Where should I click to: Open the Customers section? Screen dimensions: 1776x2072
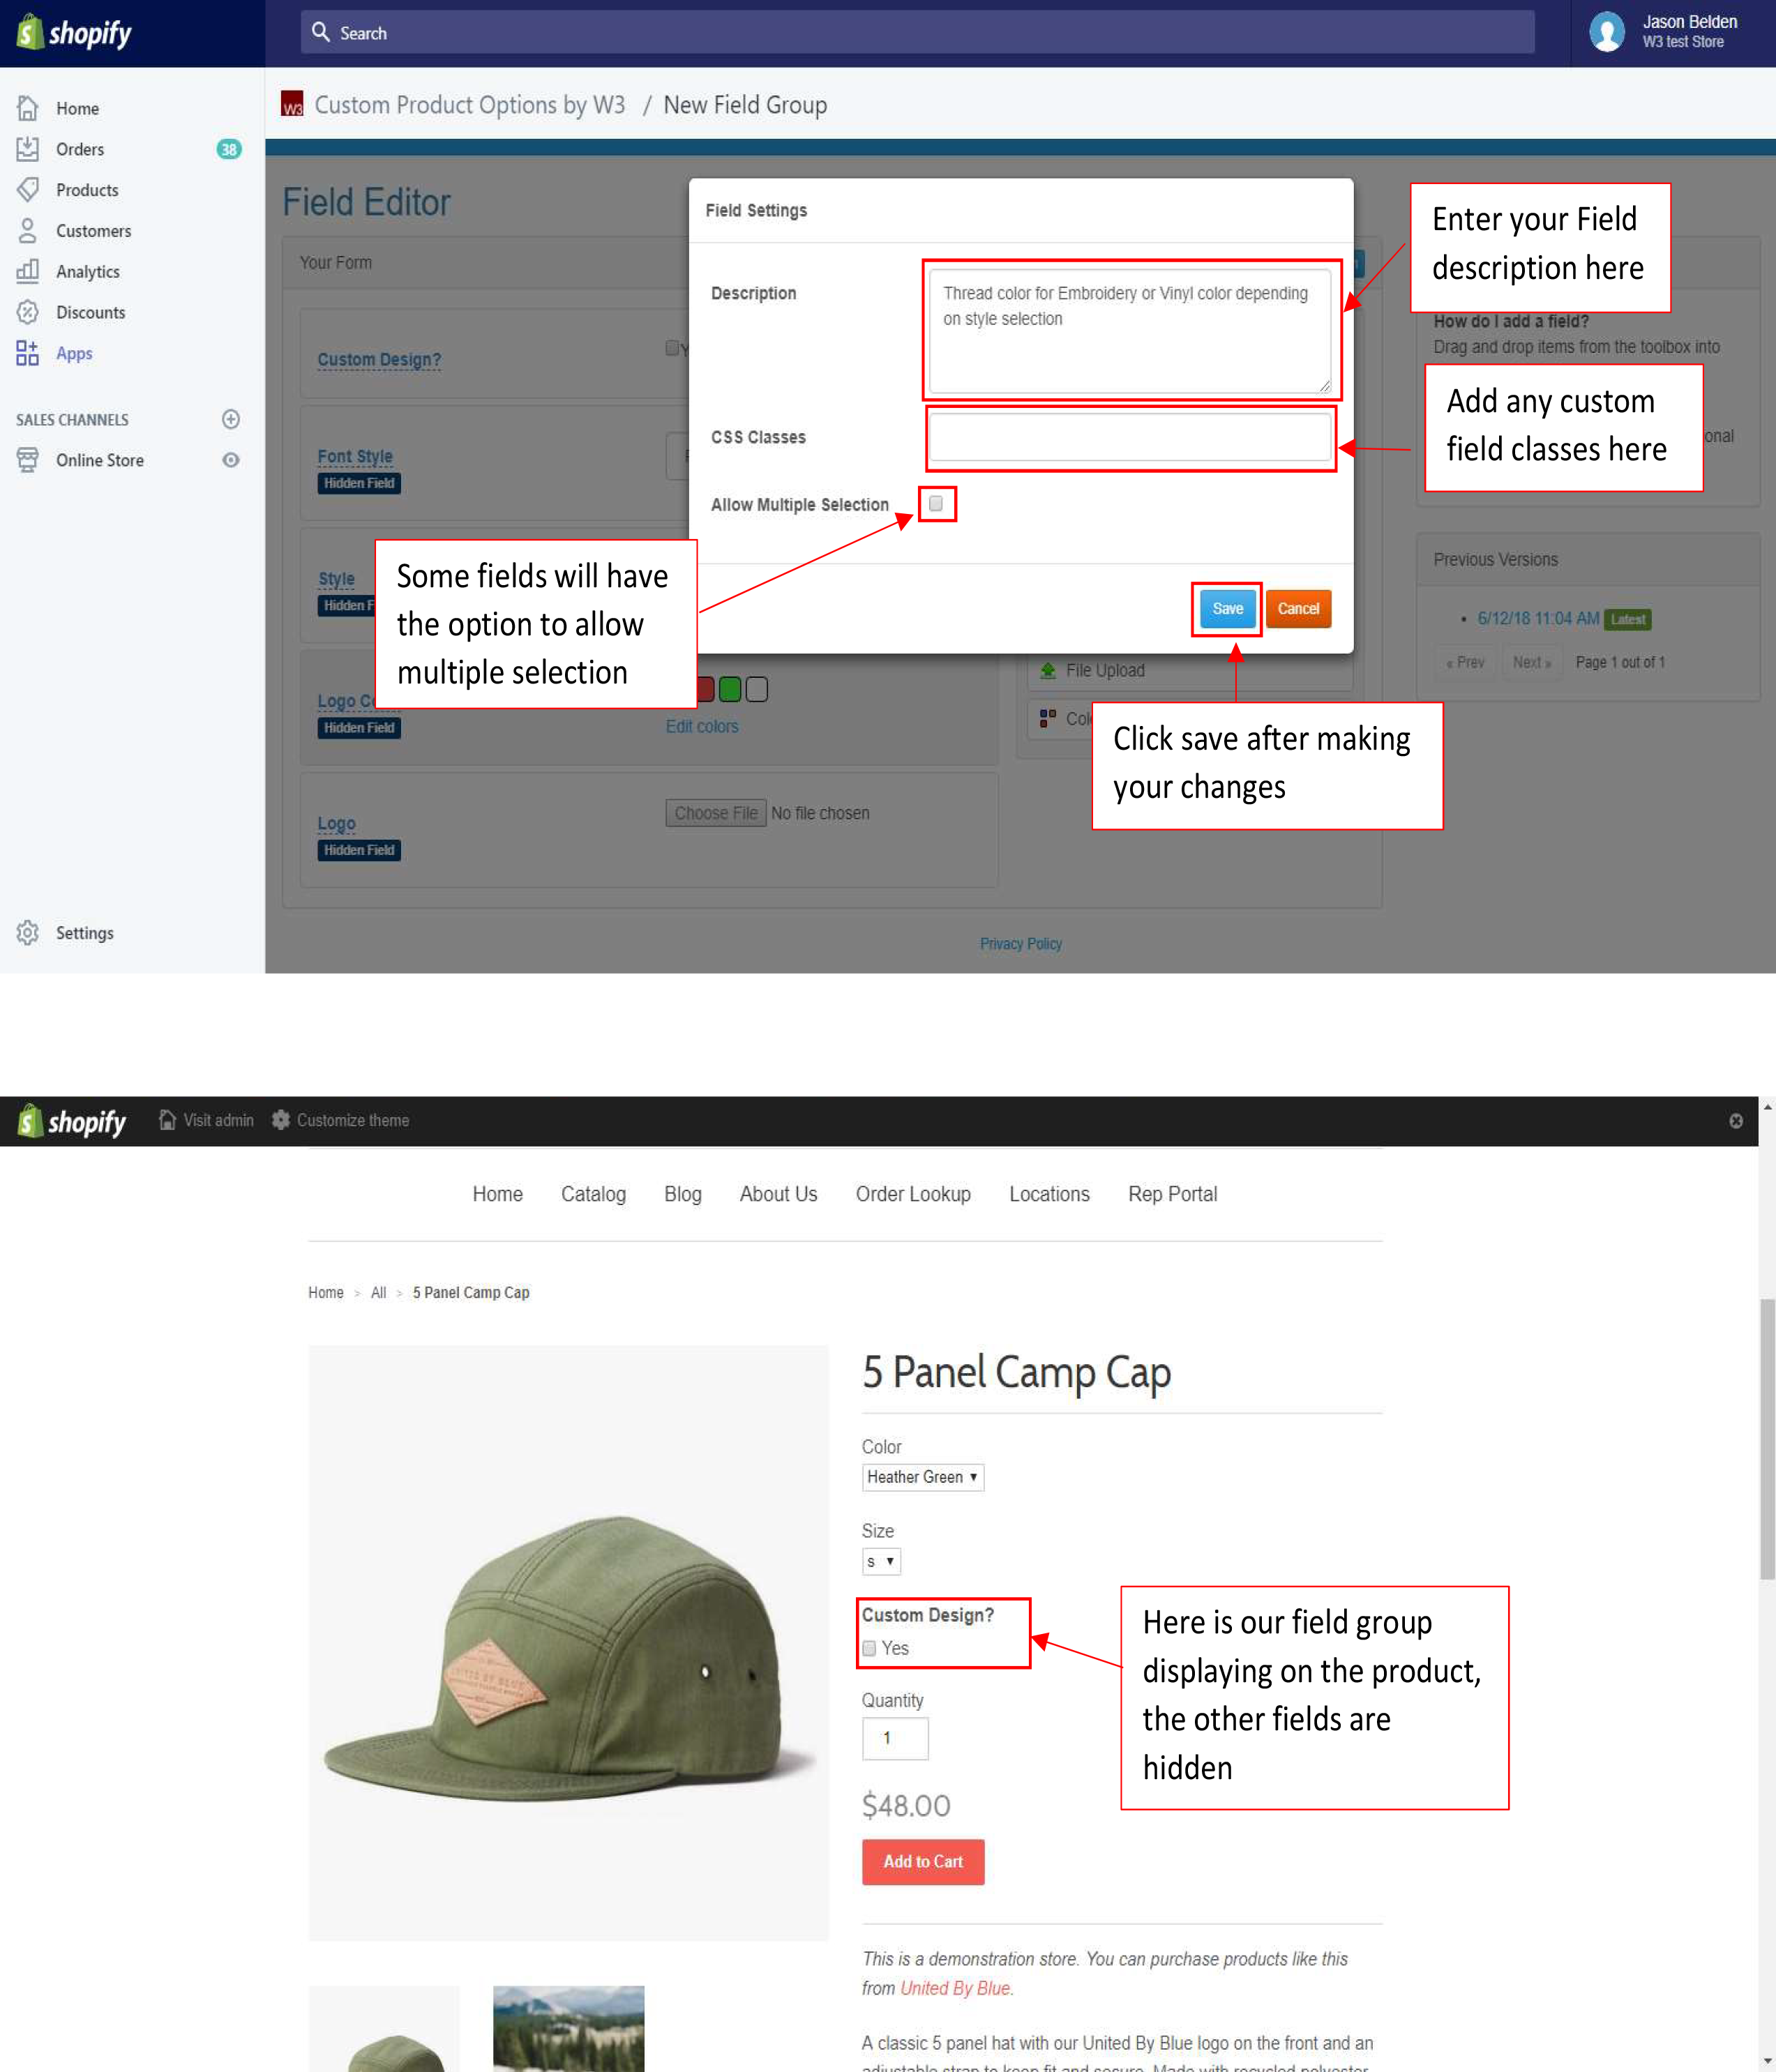93,231
